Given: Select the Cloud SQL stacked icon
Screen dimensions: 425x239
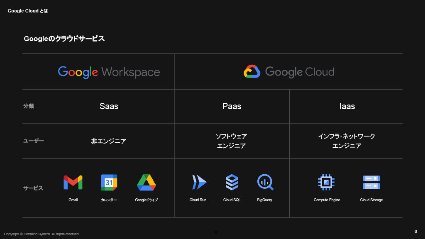Looking at the screenshot, I should [x=232, y=182].
